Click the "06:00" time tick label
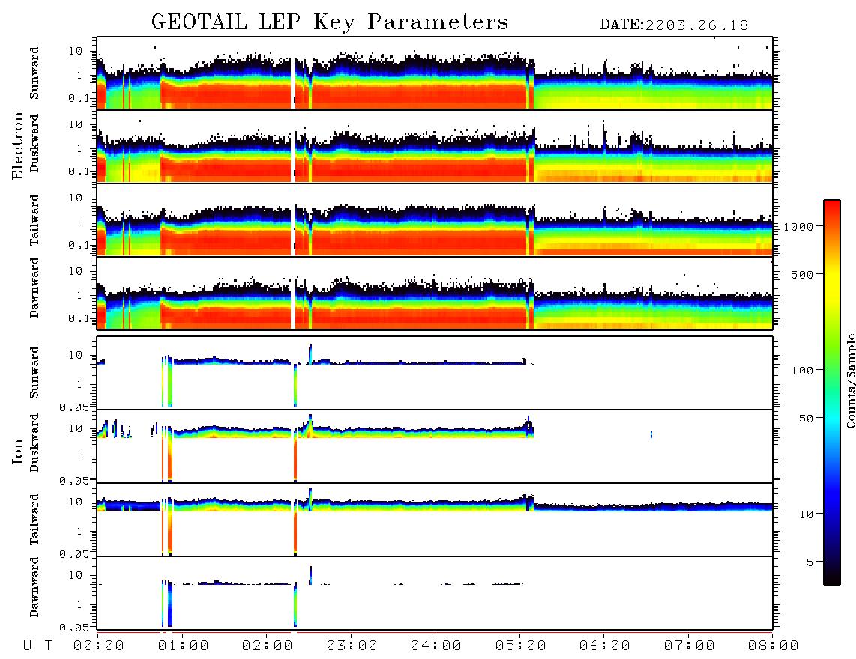 coord(605,646)
